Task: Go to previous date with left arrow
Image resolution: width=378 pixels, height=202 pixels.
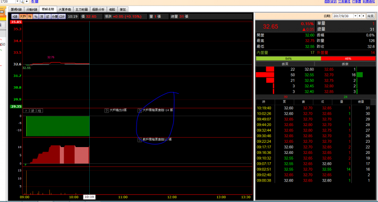Action: pyautogui.click(x=360, y=16)
